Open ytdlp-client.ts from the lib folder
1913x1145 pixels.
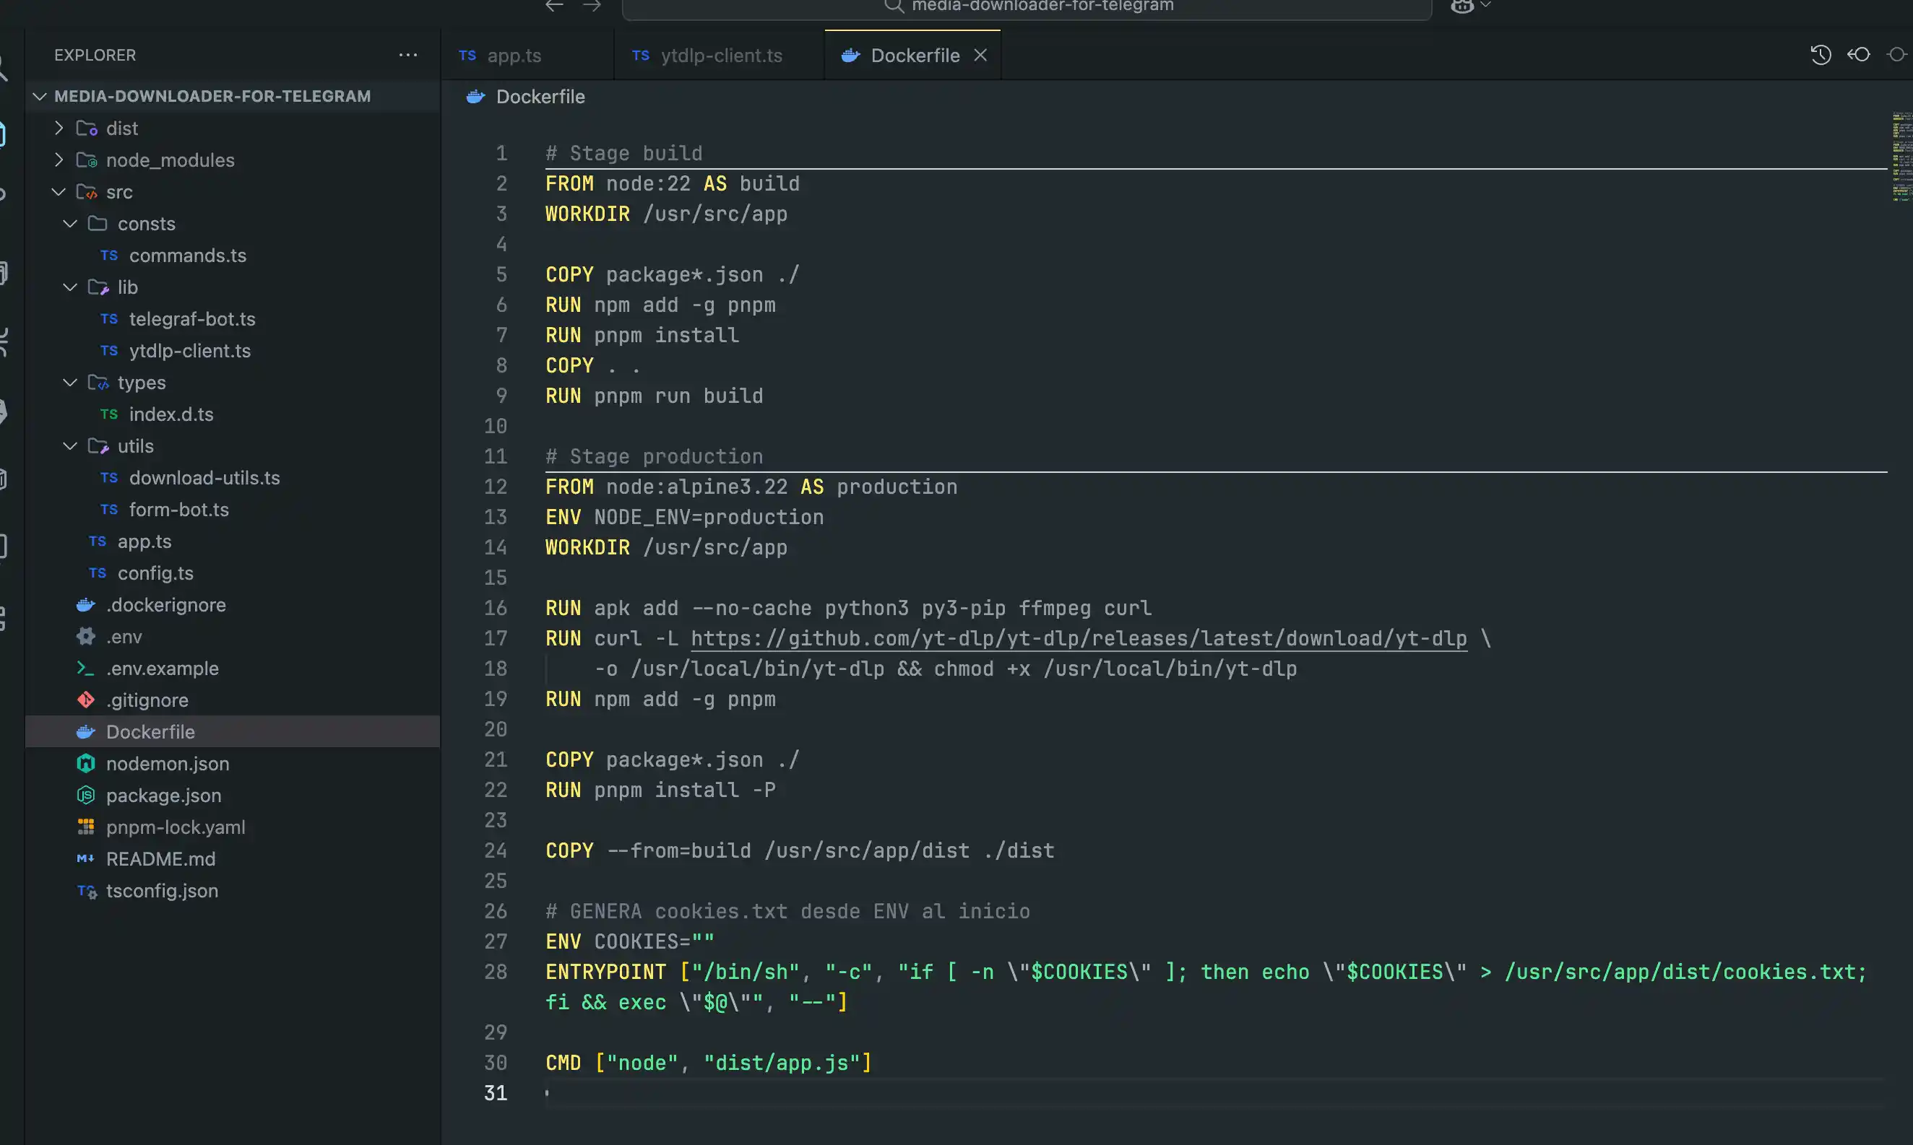[190, 351]
